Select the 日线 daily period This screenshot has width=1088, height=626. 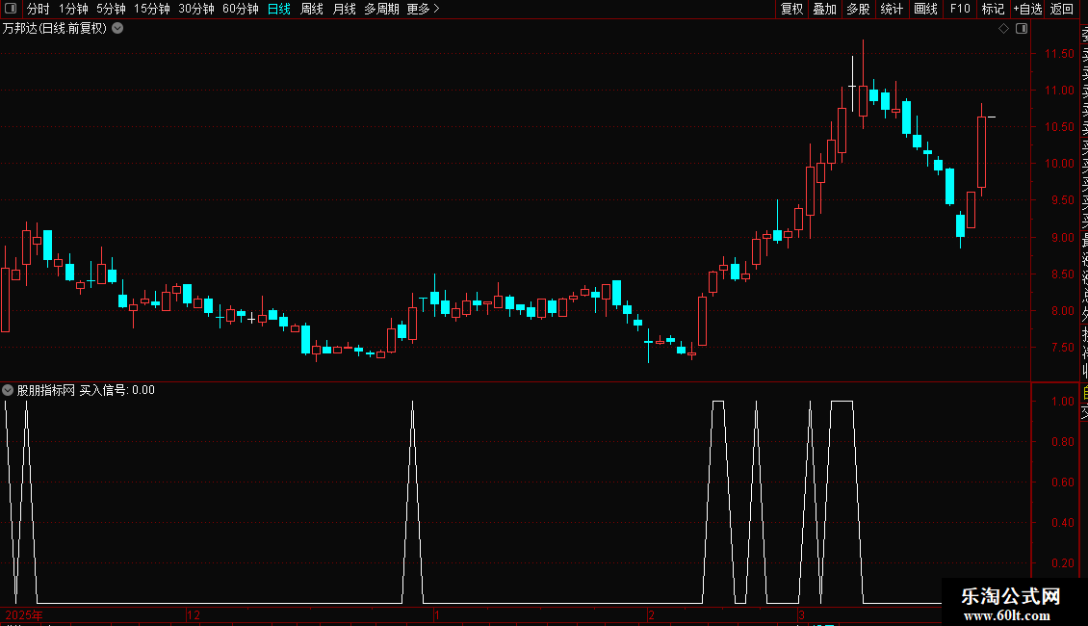tap(279, 9)
